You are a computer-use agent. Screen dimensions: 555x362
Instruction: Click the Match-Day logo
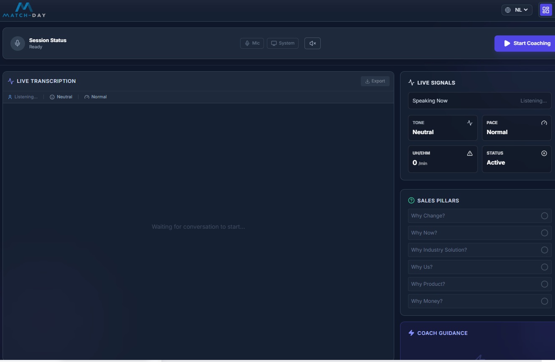coord(24,10)
